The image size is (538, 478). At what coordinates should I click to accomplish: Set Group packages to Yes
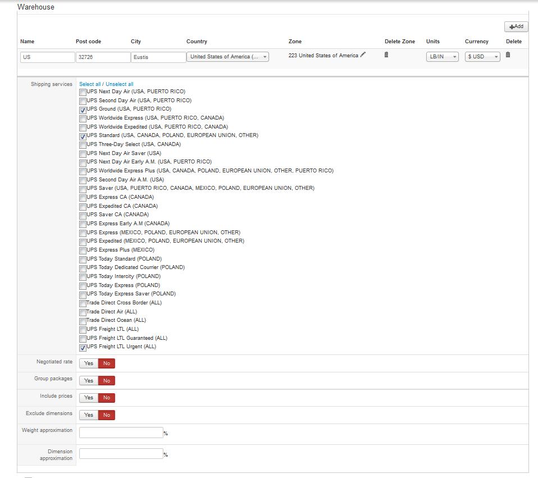point(89,381)
